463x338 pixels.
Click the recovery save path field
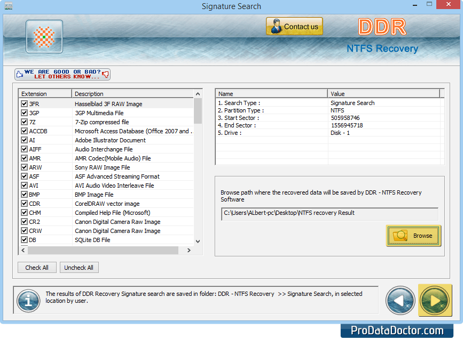coord(329,214)
